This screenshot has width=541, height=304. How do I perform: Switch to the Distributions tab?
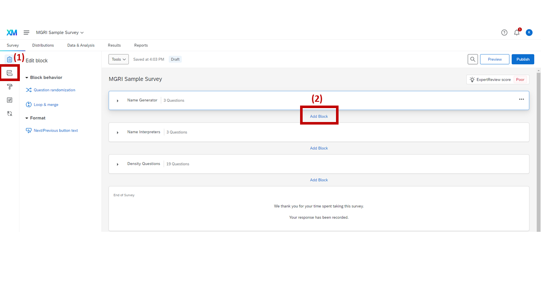tap(43, 45)
